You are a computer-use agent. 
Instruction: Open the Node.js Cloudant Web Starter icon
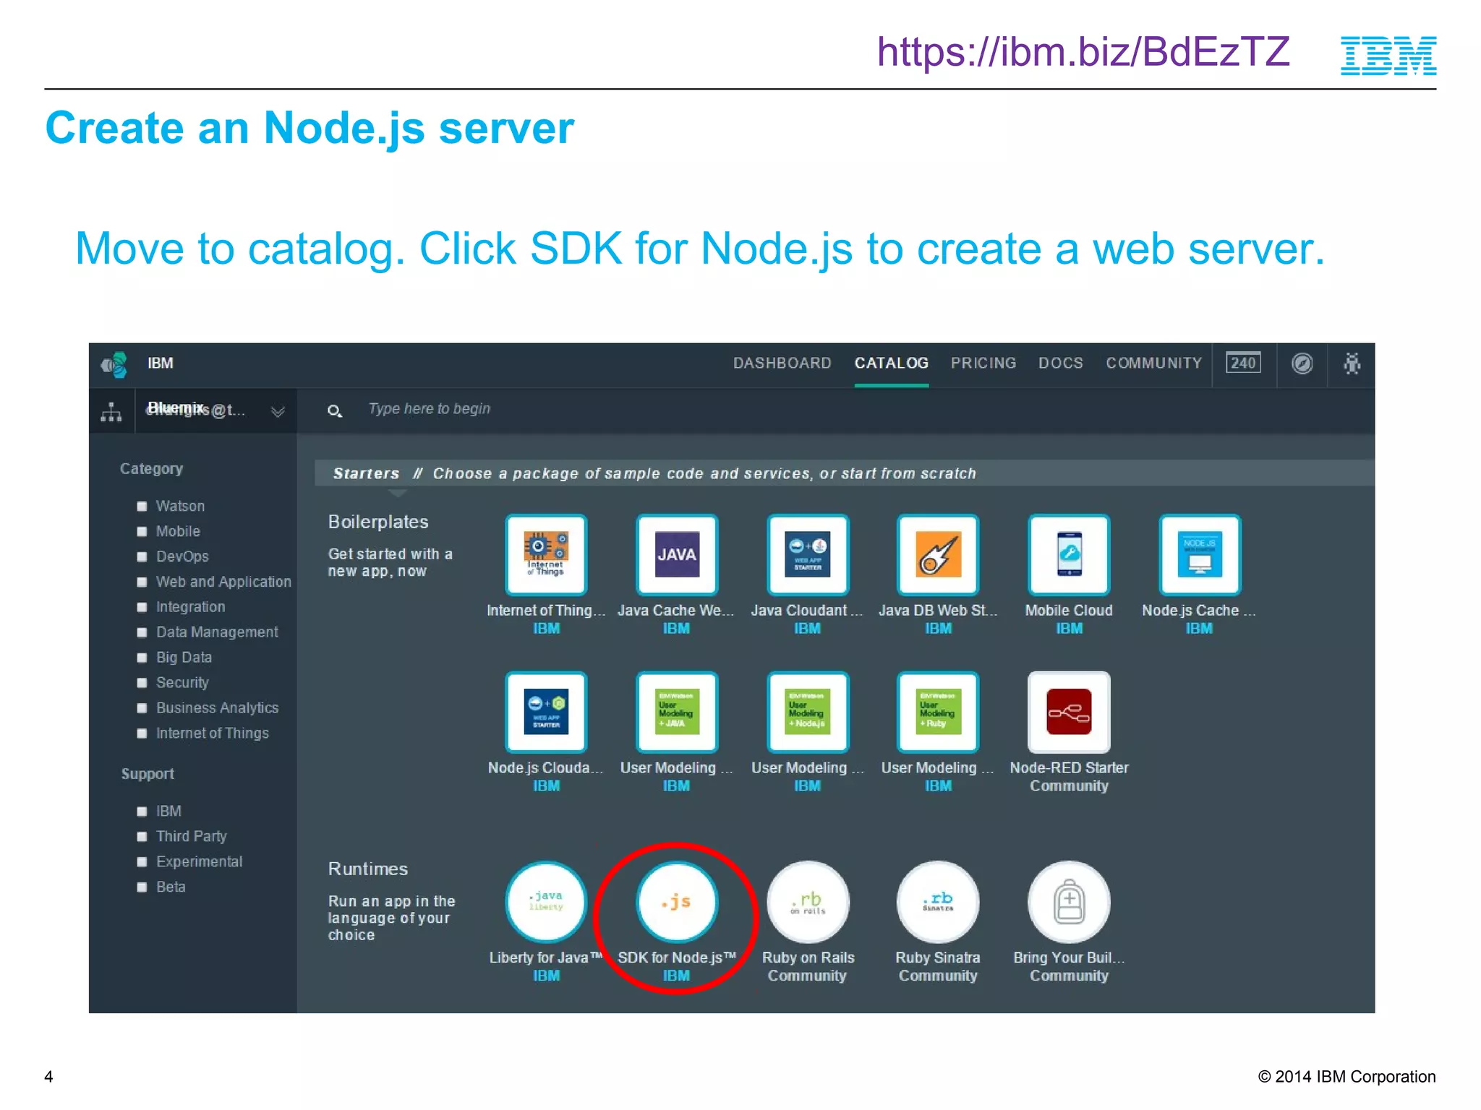pos(546,712)
